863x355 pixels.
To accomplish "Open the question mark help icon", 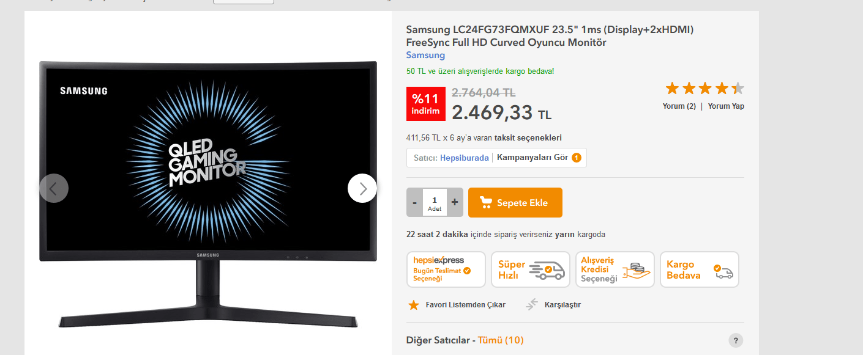I will (x=736, y=340).
